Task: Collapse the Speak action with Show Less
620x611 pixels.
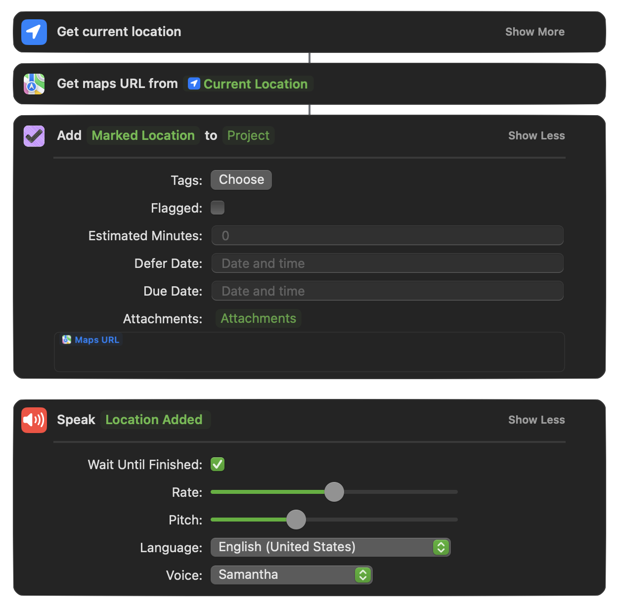Action: 536,420
